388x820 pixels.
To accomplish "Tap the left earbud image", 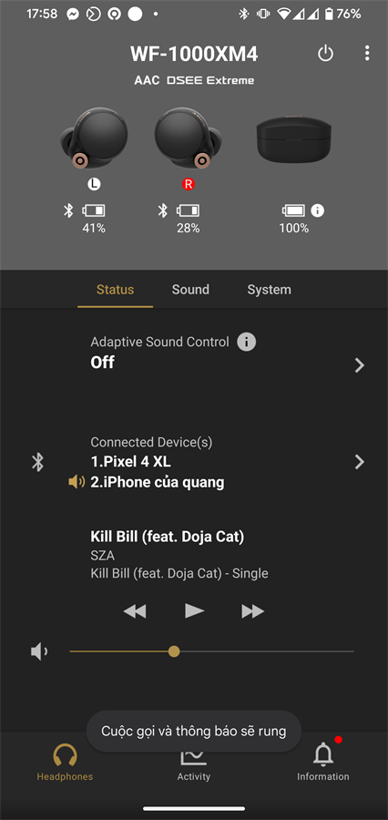I will pyautogui.click(x=94, y=138).
